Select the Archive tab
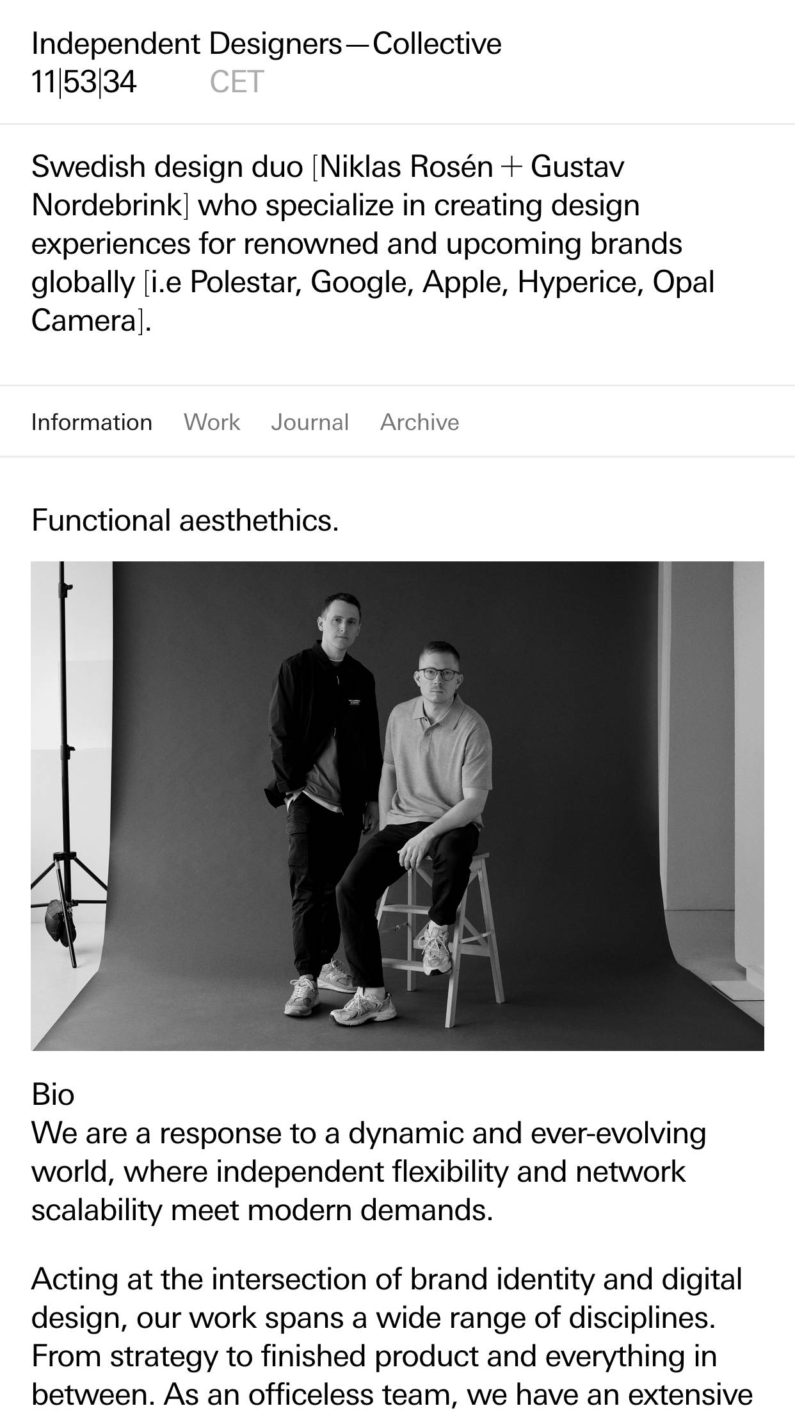Screen dimensions: 795x1415 click(419, 422)
